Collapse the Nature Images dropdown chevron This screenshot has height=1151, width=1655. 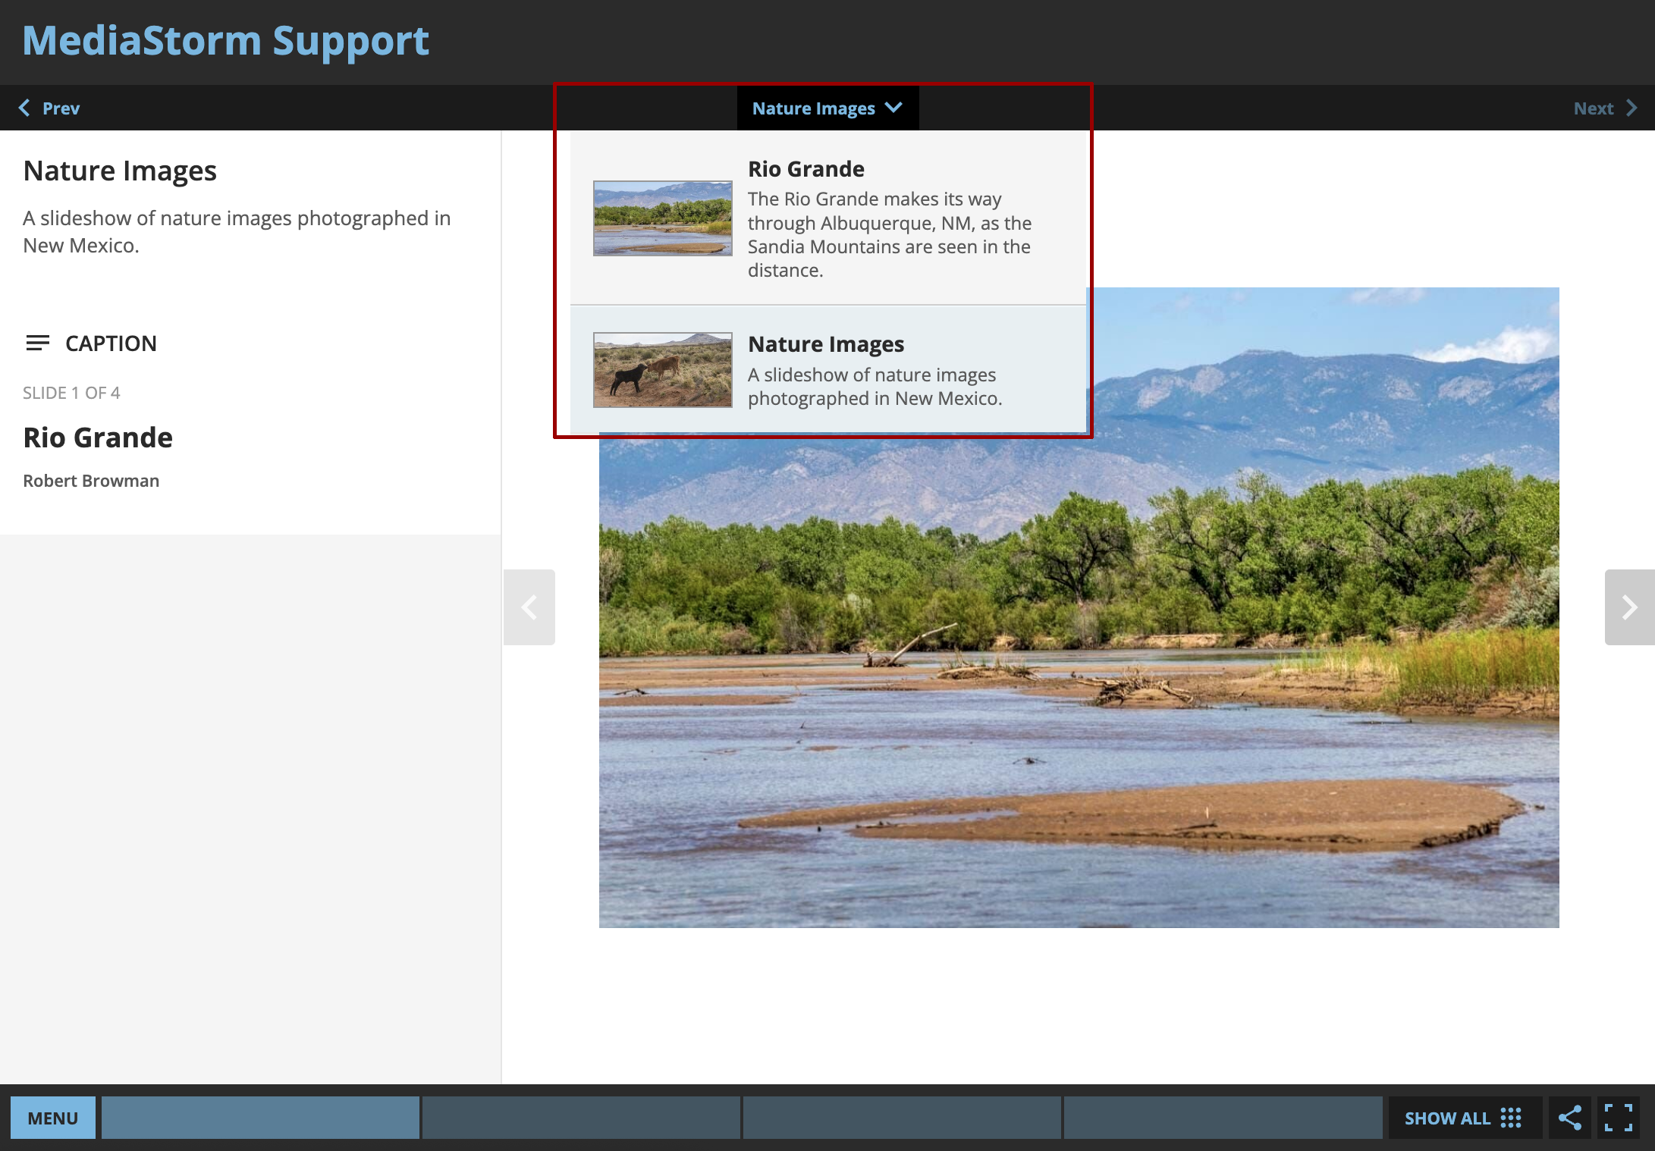[x=894, y=108]
